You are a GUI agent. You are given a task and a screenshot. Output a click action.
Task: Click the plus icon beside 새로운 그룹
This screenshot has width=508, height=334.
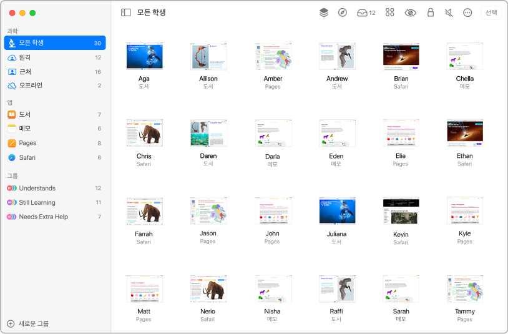coord(11,323)
